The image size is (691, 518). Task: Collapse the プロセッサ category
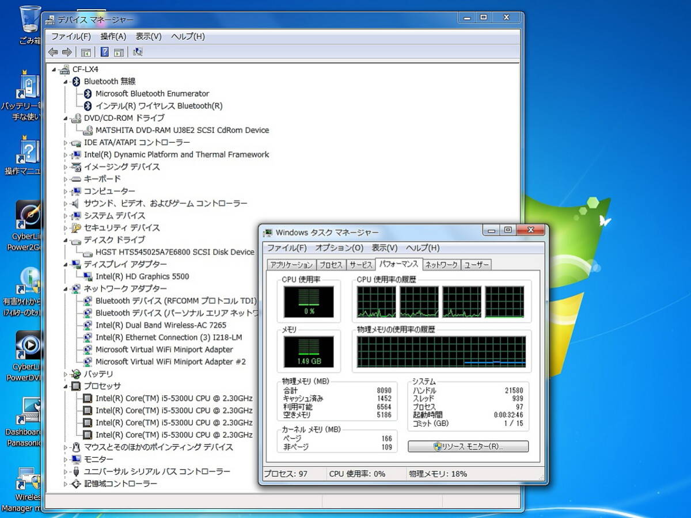pos(65,386)
